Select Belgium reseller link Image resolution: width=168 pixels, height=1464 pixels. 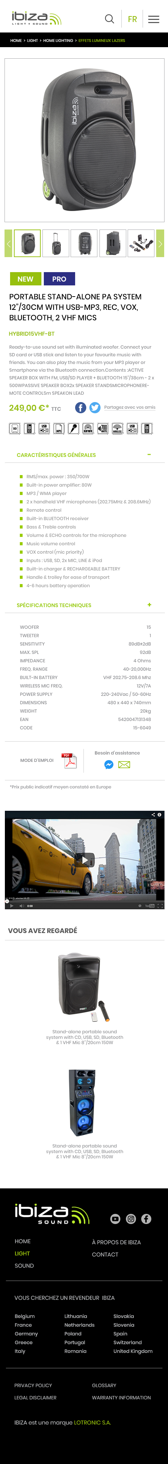[x=24, y=1316]
